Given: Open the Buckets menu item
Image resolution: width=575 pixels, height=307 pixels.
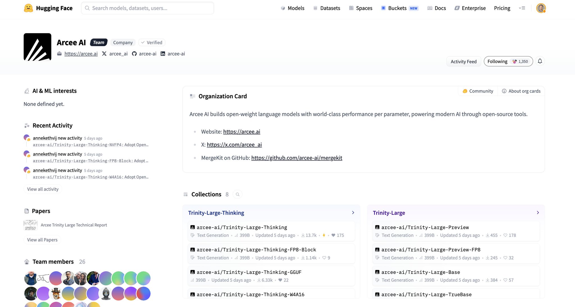Looking at the screenshot, I should click(400, 8).
